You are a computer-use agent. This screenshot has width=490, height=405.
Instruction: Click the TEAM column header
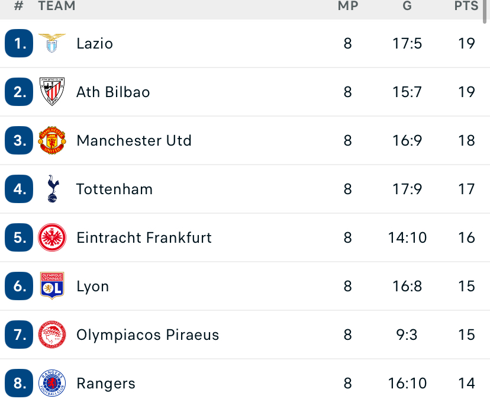pyautogui.click(x=57, y=7)
